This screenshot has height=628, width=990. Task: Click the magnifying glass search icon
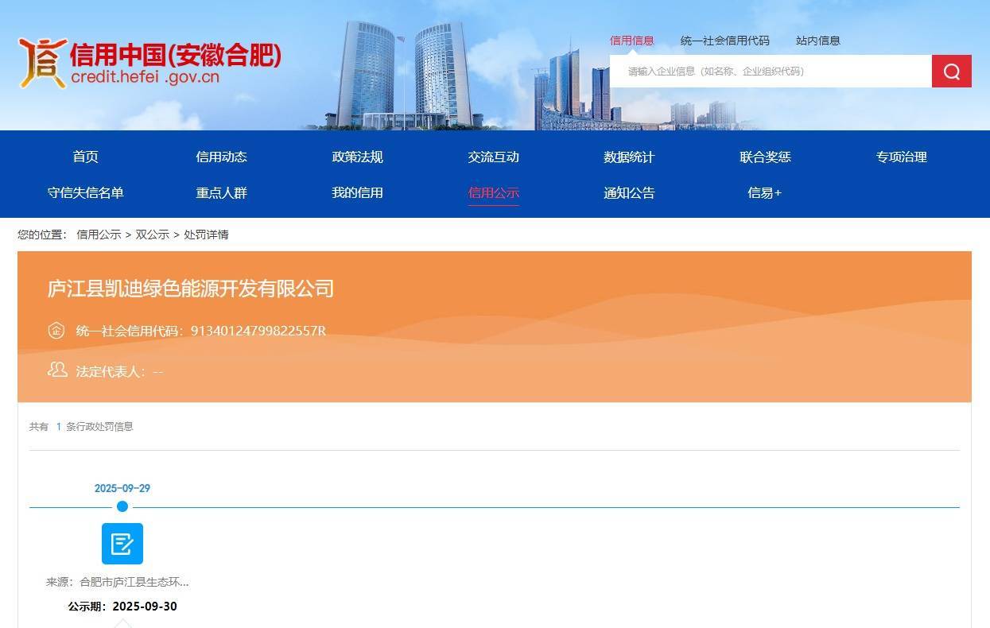(951, 71)
